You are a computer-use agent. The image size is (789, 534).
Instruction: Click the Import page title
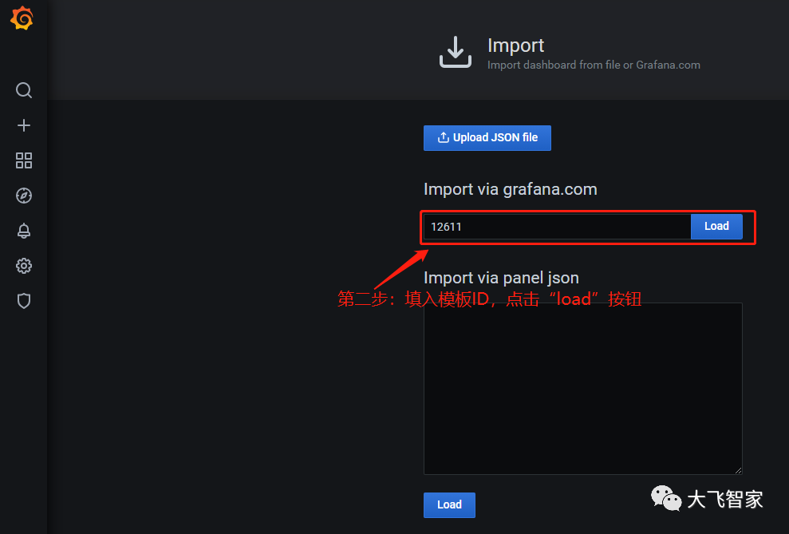pyautogui.click(x=516, y=45)
